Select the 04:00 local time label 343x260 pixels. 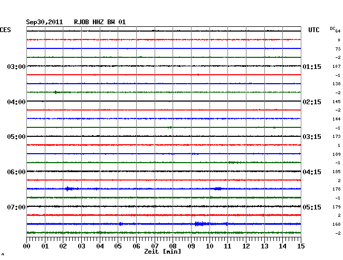[x=16, y=102]
